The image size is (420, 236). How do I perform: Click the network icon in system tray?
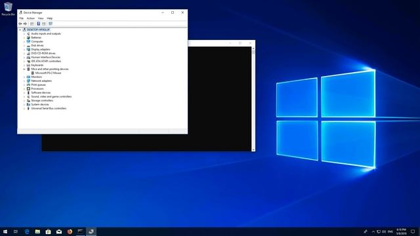coord(379,231)
